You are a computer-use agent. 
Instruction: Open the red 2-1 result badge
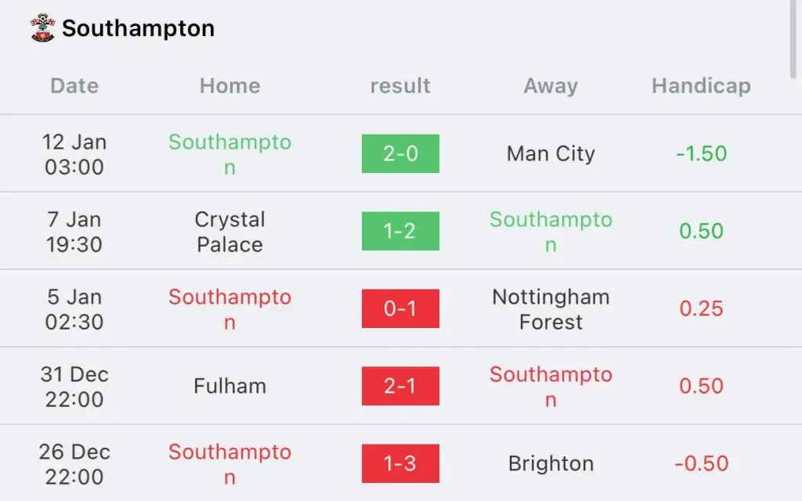pyautogui.click(x=400, y=386)
